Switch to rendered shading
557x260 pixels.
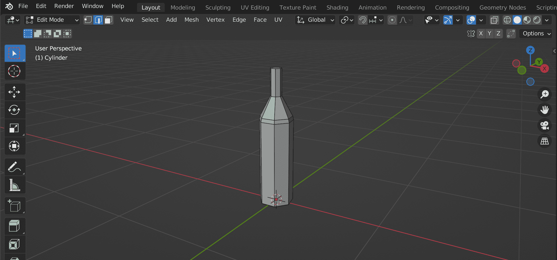coord(537,20)
